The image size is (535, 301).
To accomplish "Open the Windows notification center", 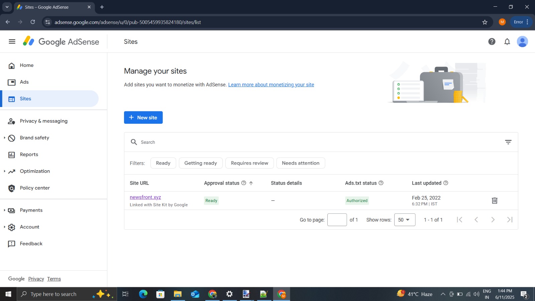I will coord(524,294).
